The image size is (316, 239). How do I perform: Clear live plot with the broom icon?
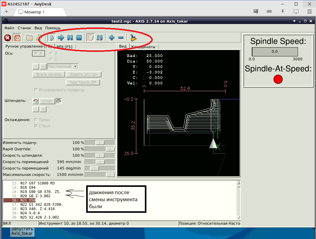[133, 38]
